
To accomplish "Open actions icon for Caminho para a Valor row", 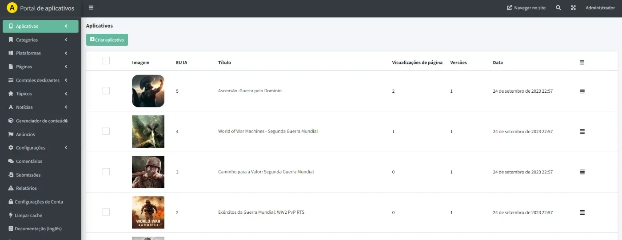I will [x=582, y=172].
